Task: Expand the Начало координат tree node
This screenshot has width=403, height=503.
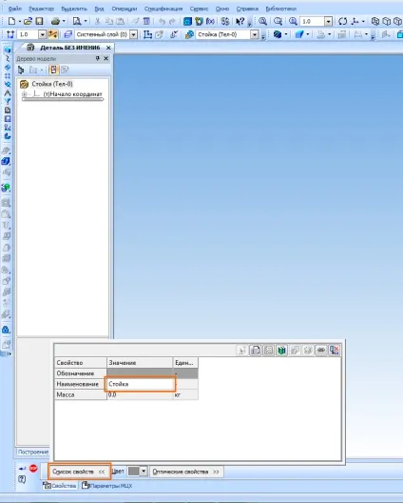Action: (25, 94)
